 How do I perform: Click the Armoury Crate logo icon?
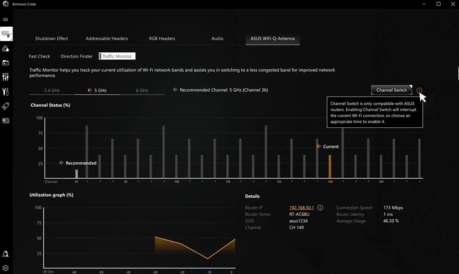coord(6,4)
